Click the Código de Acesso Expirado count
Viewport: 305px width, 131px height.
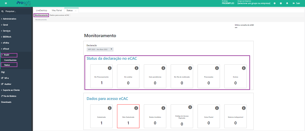click(182, 124)
